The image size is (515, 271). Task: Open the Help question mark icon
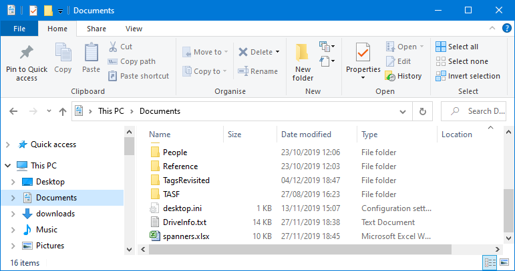pyautogui.click(x=506, y=29)
